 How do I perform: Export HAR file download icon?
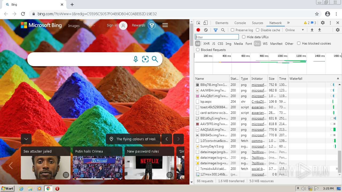click(x=319, y=30)
